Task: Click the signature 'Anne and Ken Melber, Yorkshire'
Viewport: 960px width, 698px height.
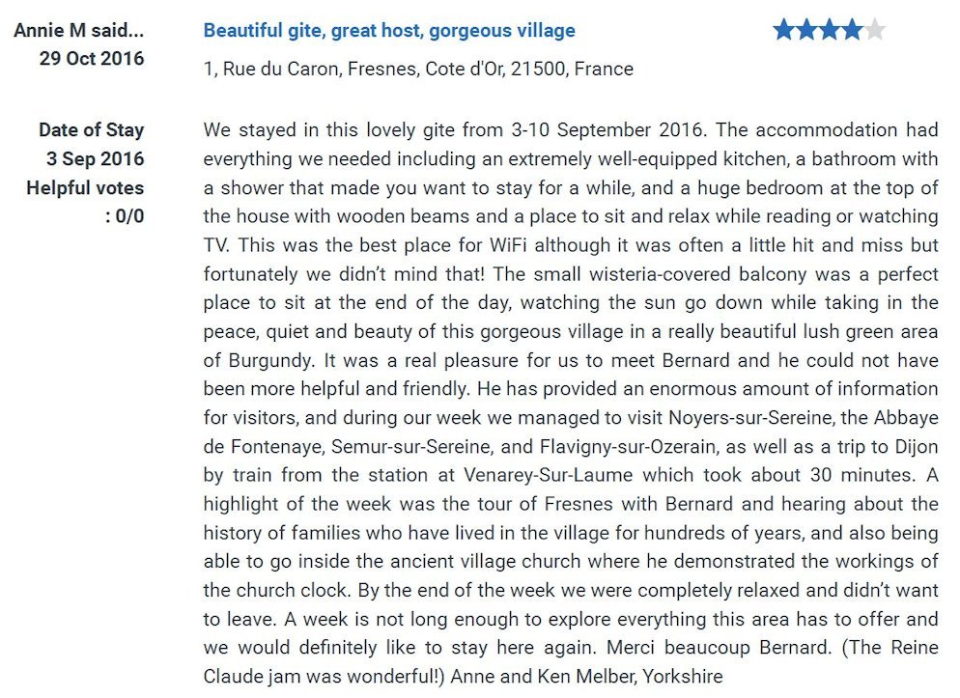Action: click(586, 677)
